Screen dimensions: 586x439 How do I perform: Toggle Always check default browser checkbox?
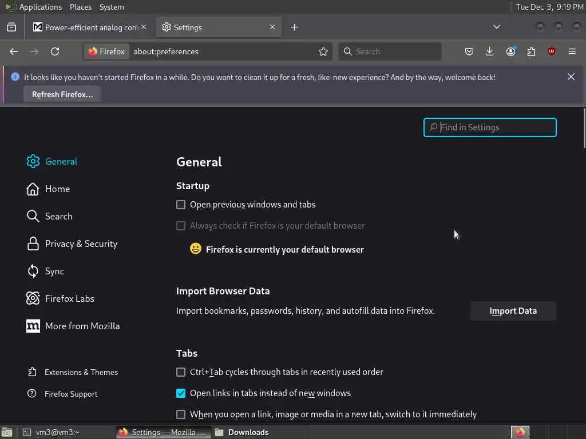pyautogui.click(x=181, y=225)
